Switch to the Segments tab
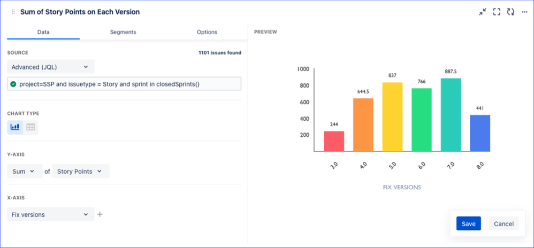 coord(123,32)
